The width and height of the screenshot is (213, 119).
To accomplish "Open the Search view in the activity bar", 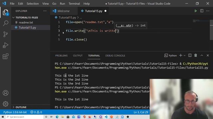I will (x=6, y=23).
